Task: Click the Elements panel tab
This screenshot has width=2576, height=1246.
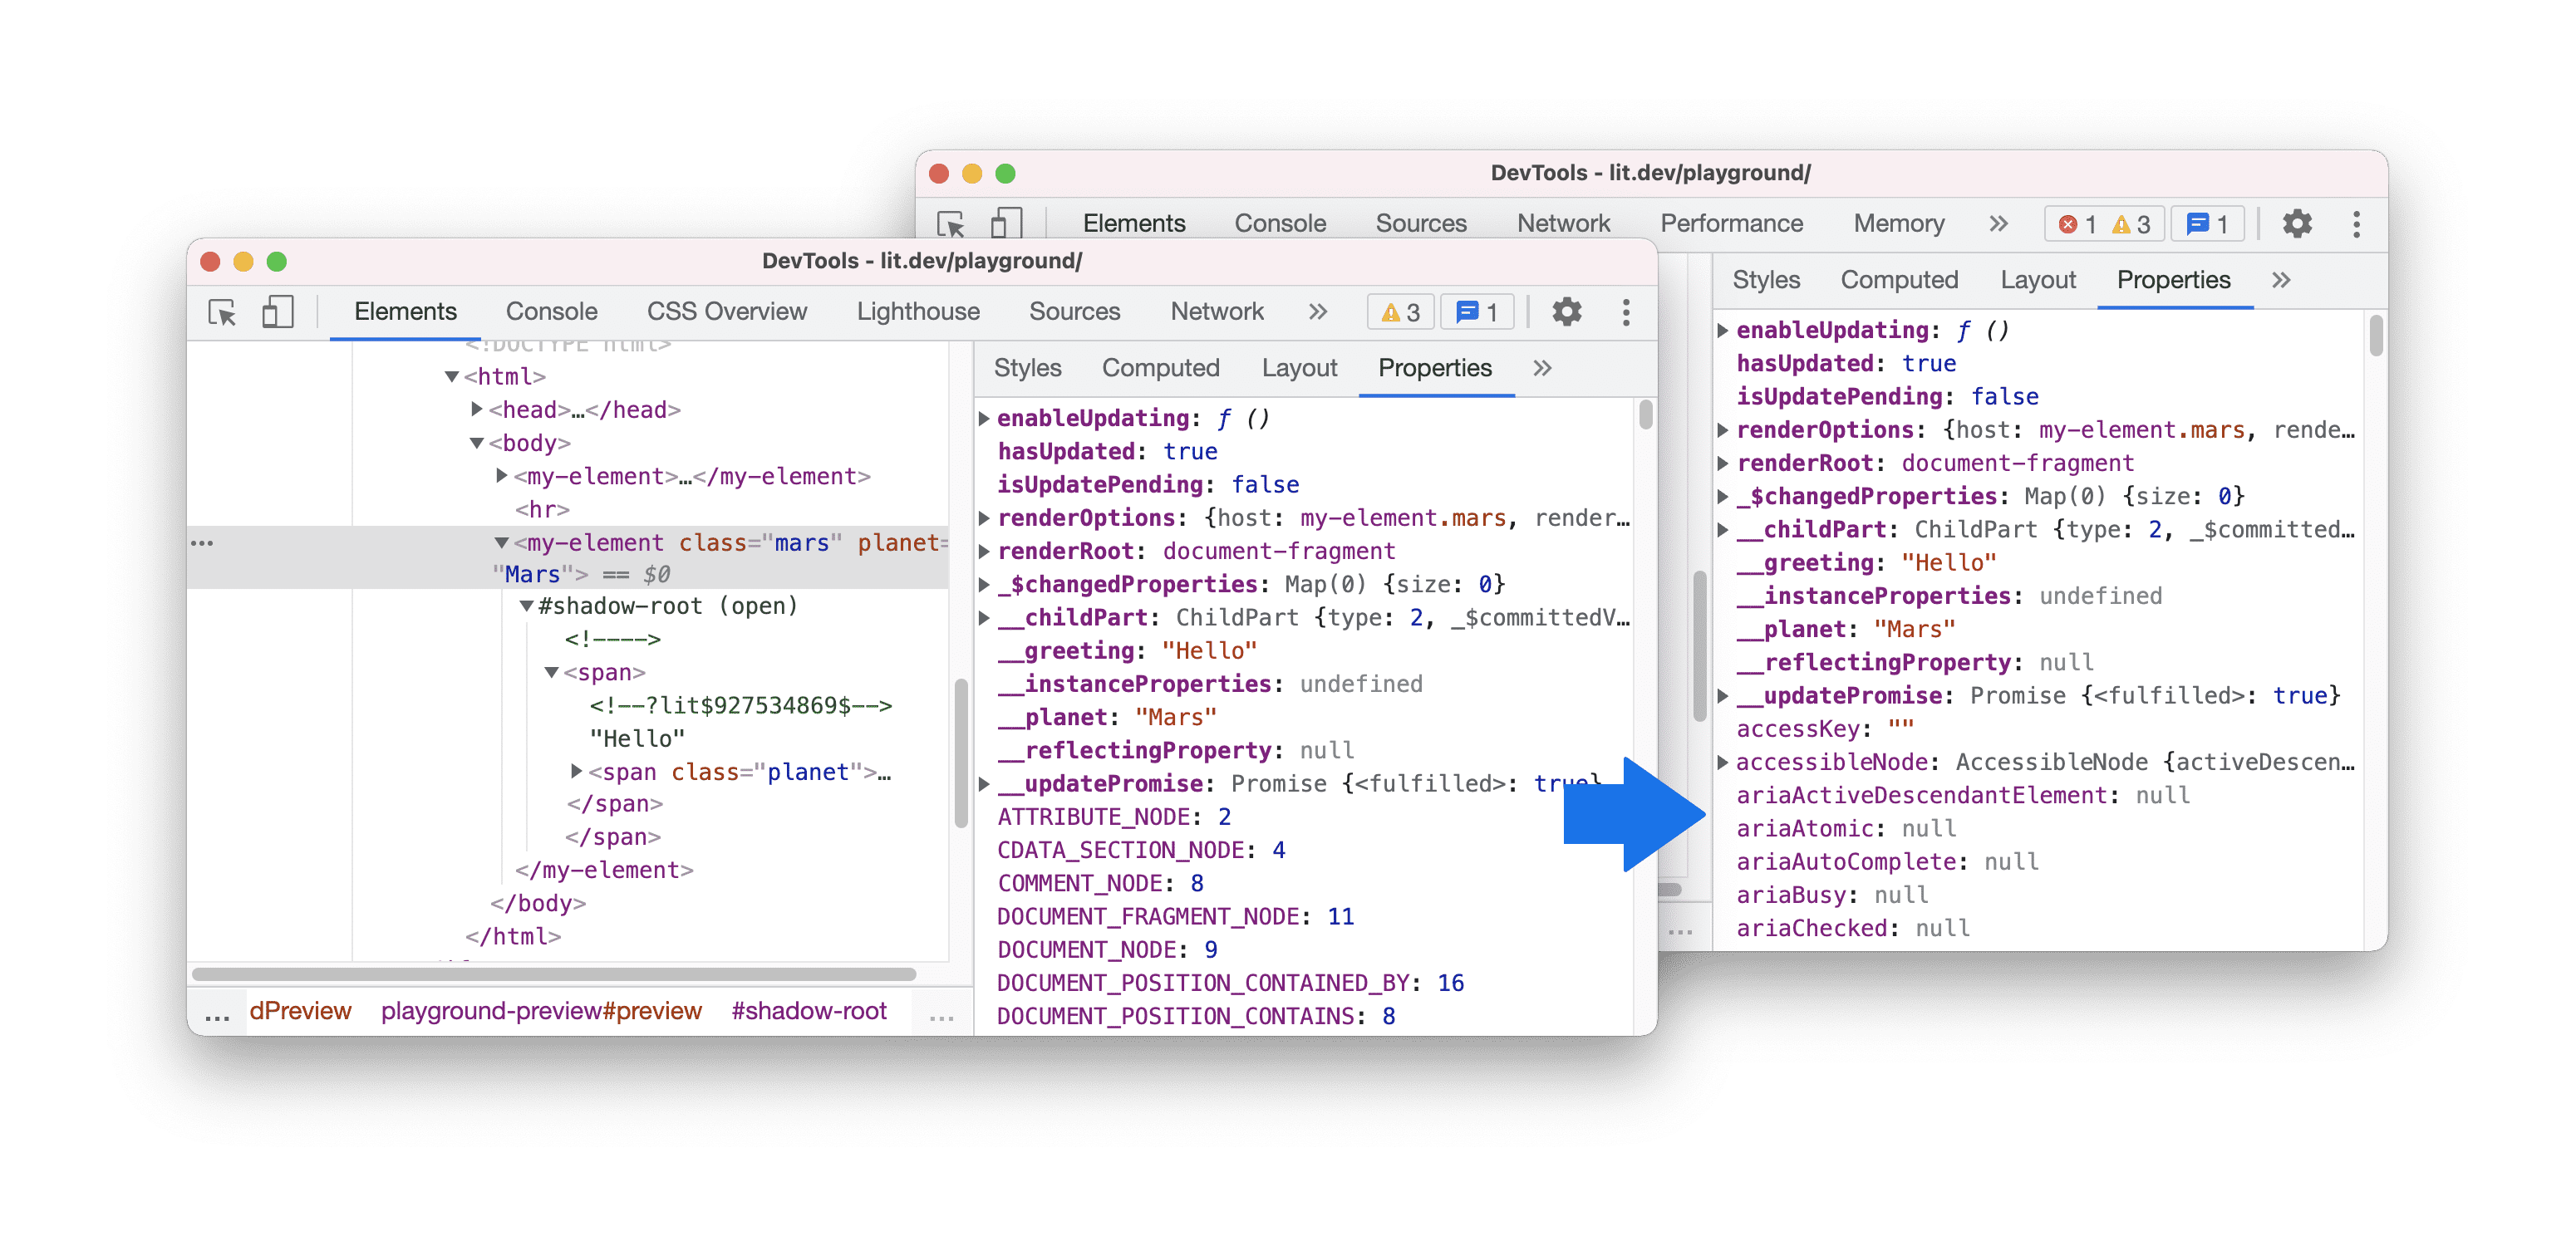Action: click(402, 311)
